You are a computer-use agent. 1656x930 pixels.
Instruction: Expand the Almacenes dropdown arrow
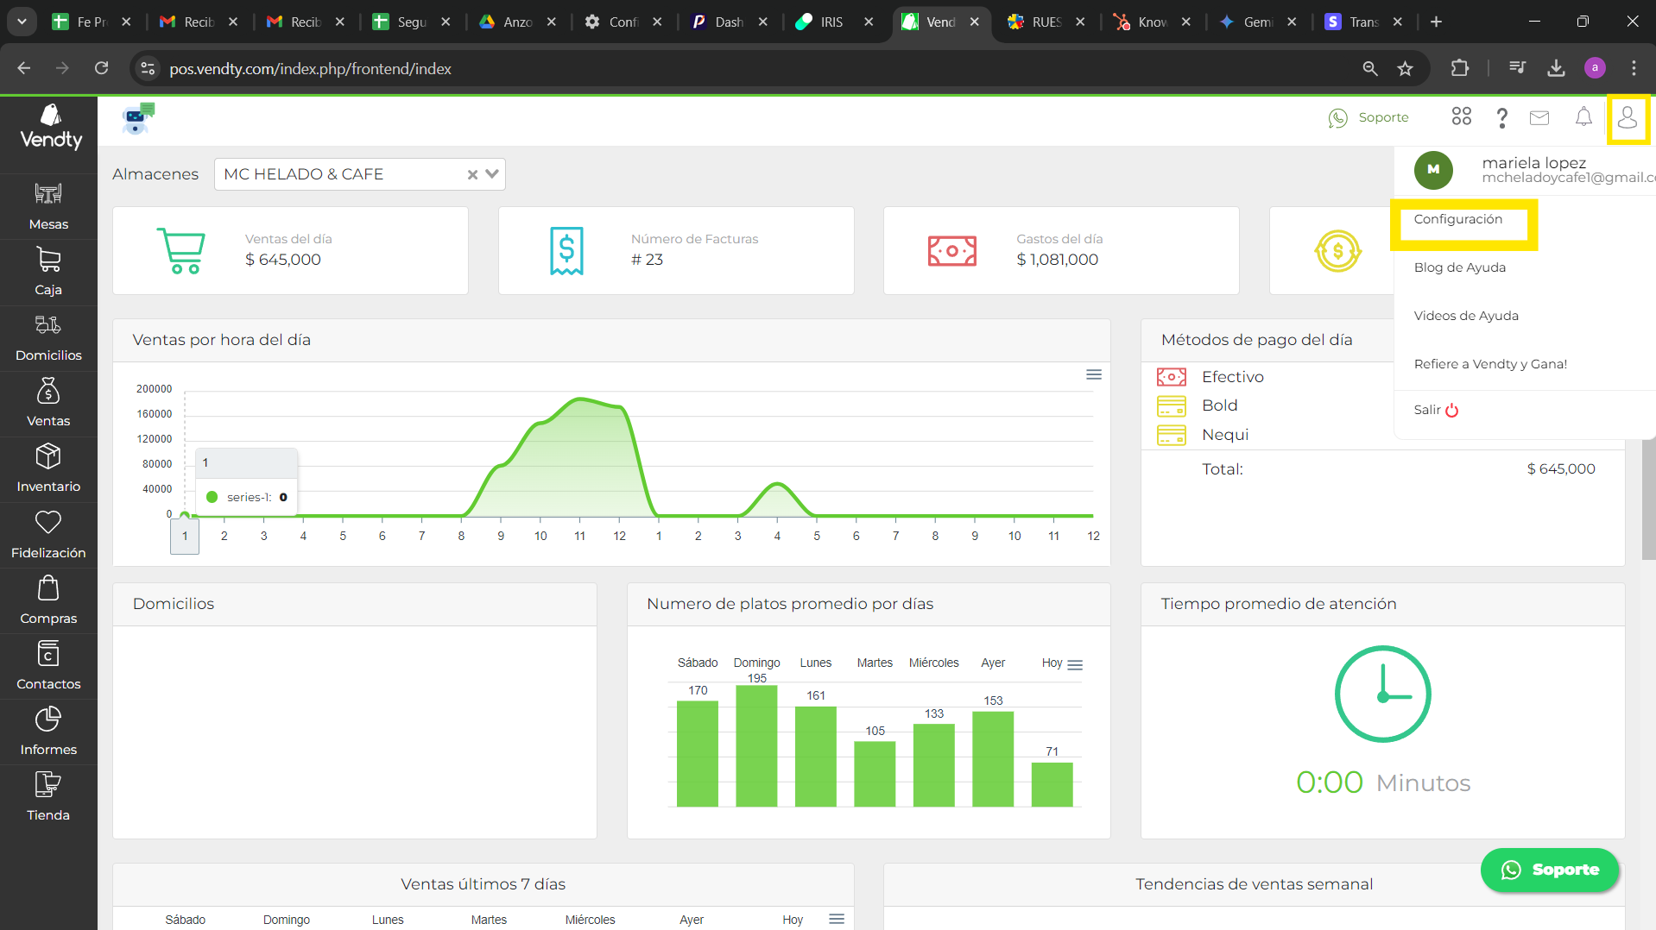492,173
